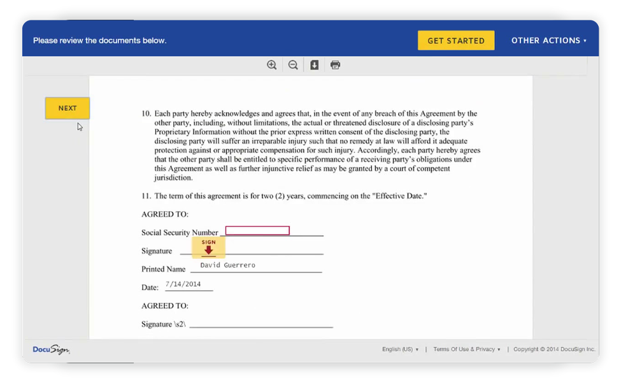Click the zoom out magnifier icon
This screenshot has height=383, width=621.
click(x=293, y=65)
